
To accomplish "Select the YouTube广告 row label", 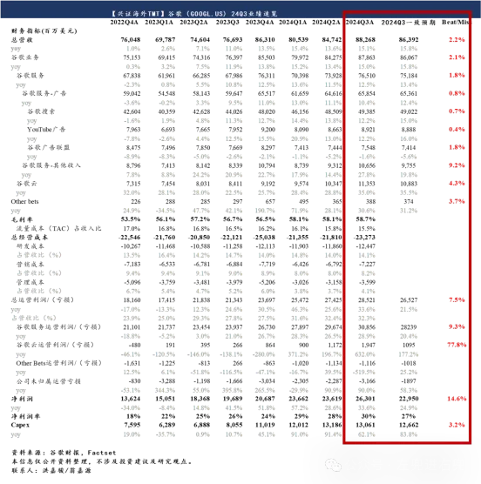I will point(46,130).
